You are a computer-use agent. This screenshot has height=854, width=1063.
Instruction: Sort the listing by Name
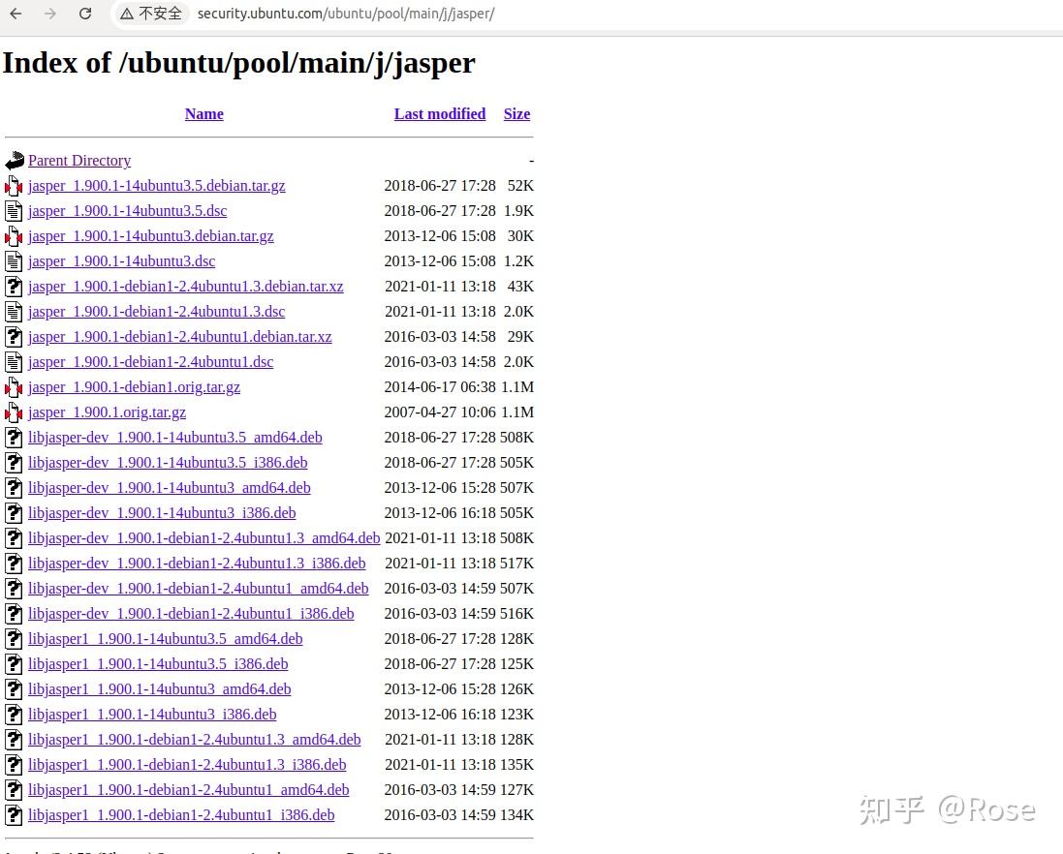click(203, 113)
